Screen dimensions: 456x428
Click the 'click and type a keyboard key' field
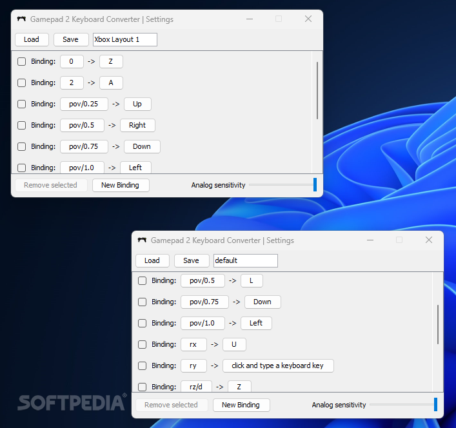(x=278, y=365)
